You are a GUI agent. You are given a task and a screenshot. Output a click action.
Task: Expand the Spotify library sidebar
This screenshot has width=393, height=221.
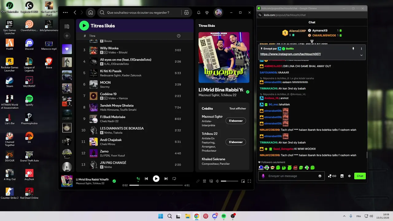tap(67, 26)
